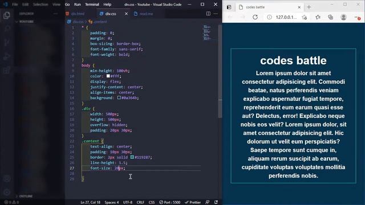This screenshot has width=365, height=205.
Task: Change the CRLF end-of-line sequence
Action: tap(140, 202)
